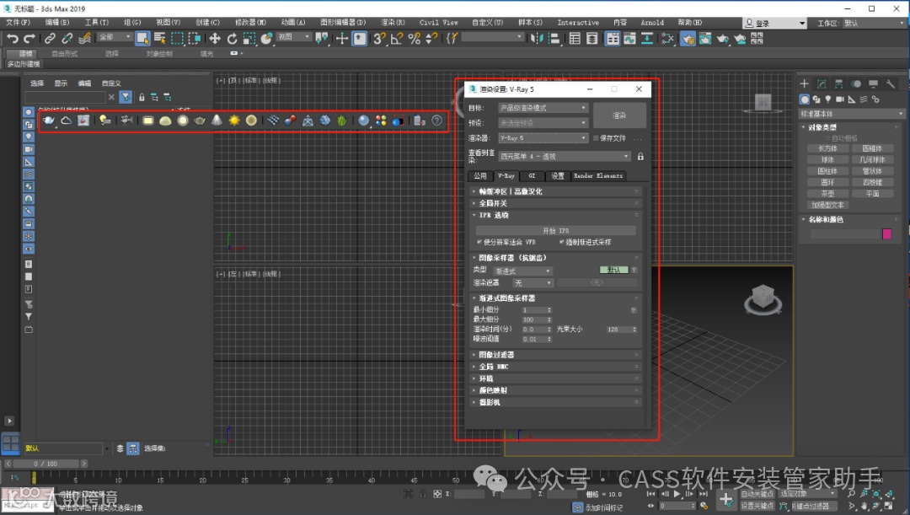Enable the 保存文件 checkbox
This screenshot has height=515, width=910.
596,138
